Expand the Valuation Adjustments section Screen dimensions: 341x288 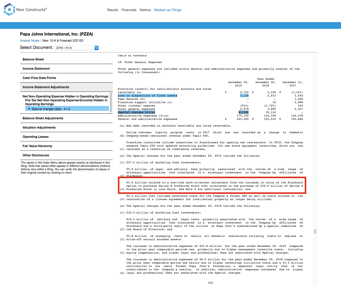(x=66, y=128)
